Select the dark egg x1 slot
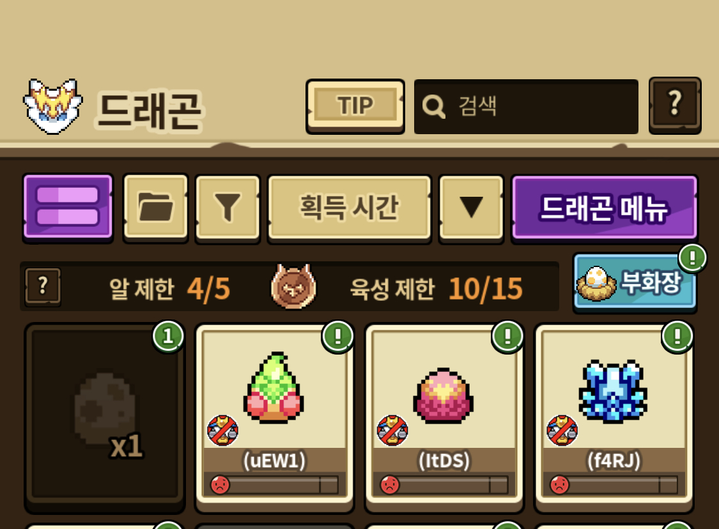The width and height of the screenshot is (719, 529). coord(105,418)
